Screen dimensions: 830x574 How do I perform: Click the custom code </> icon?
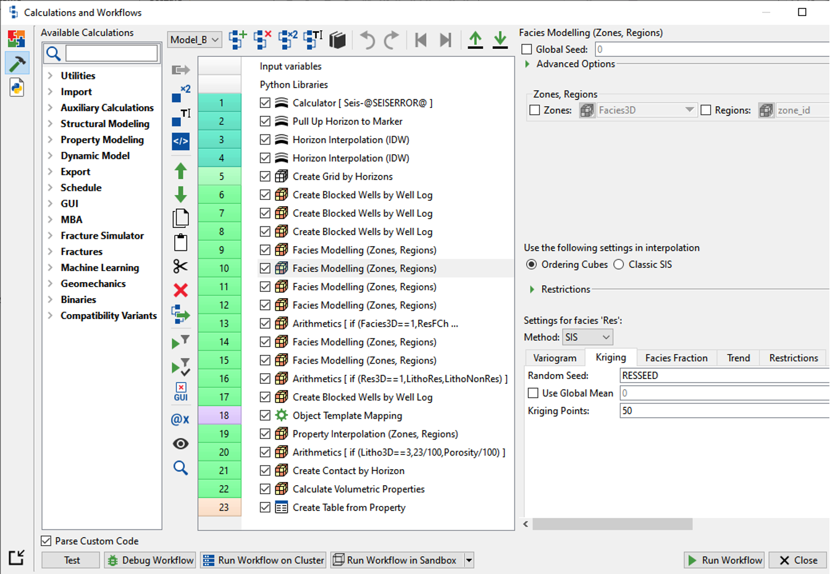(x=180, y=141)
